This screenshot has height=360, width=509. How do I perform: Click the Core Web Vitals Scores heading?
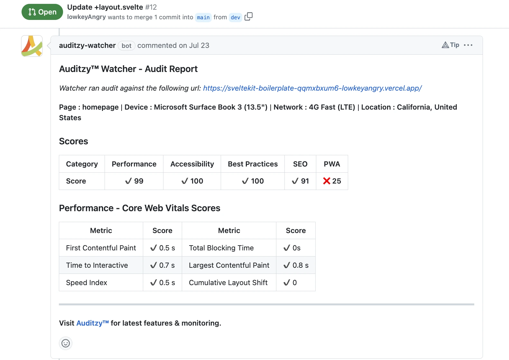click(140, 208)
